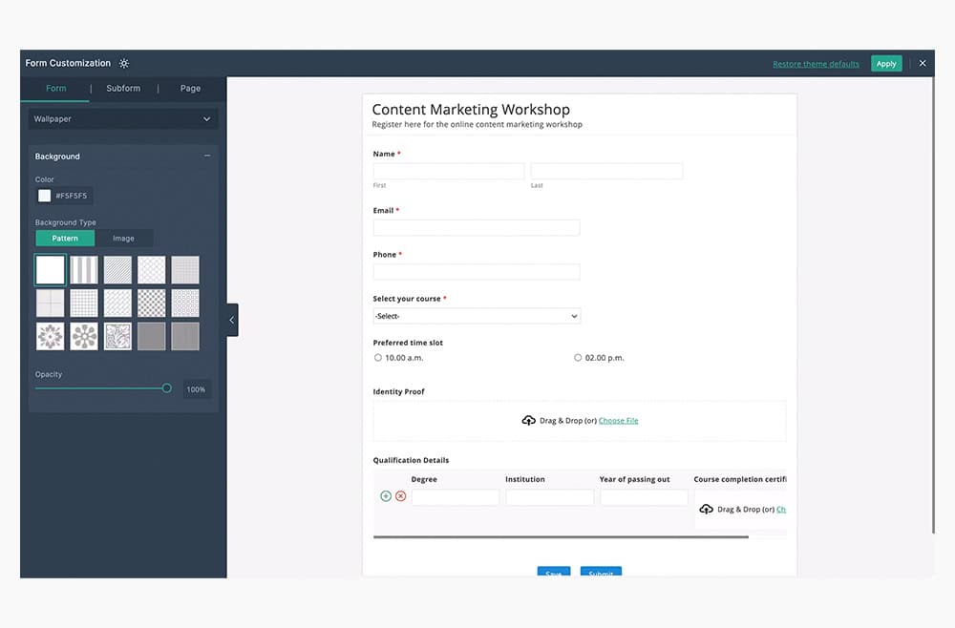Click the add row plus icon
Image resolution: width=955 pixels, height=628 pixels.
point(386,496)
